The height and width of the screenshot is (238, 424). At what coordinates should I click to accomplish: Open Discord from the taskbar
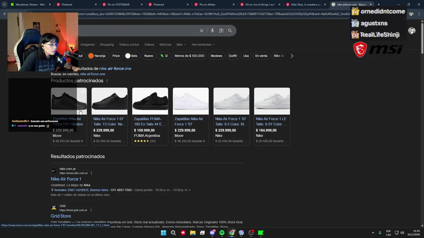[212, 233]
